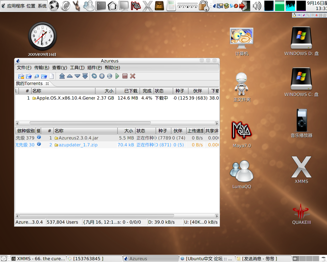Image resolution: width=327 pixels, height=262 pixels.
Task: Launch the terminal from top panel icon
Action: tap(101, 6)
